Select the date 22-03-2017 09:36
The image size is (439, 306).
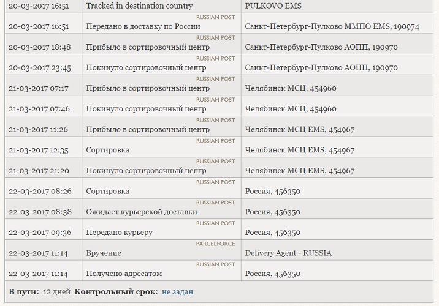[40, 233]
